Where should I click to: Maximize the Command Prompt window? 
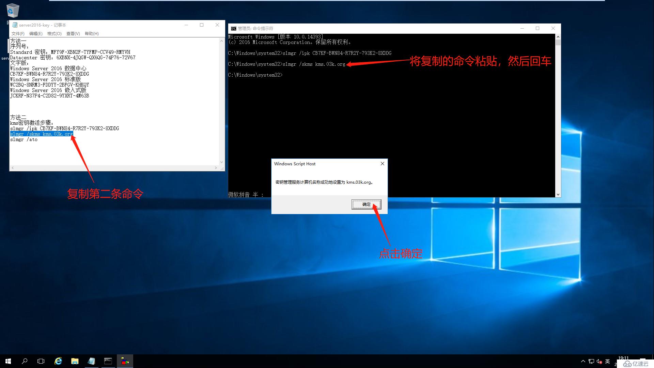pyautogui.click(x=538, y=28)
